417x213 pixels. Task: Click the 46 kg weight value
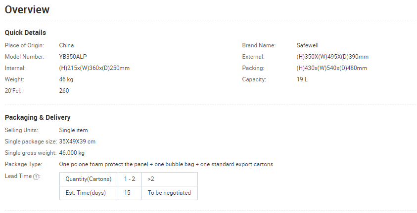(x=66, y=79)
